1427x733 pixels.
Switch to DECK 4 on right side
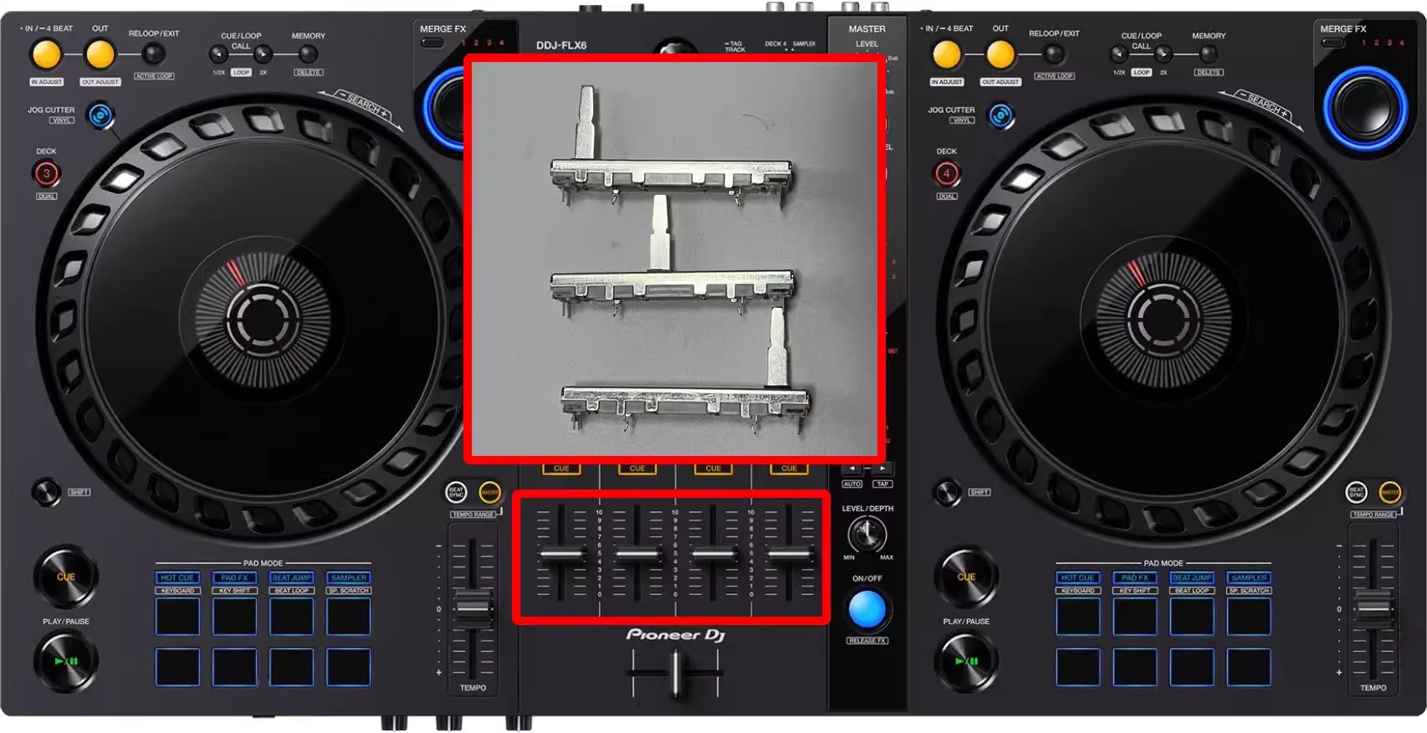coord(947,174)
